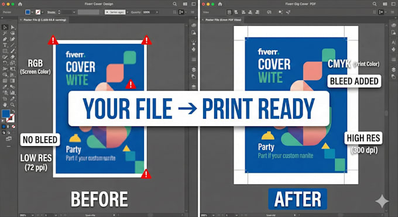Switch to Poster File PDF View tab
The height and width of the screenshot is (217, 398).
click(x=224, y=20)
